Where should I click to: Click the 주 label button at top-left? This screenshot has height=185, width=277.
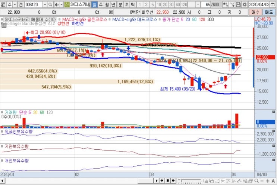(10, 4)
